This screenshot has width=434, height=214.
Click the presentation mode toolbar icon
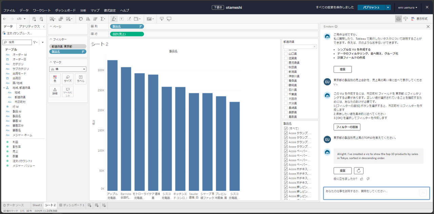tap(169, 19)
